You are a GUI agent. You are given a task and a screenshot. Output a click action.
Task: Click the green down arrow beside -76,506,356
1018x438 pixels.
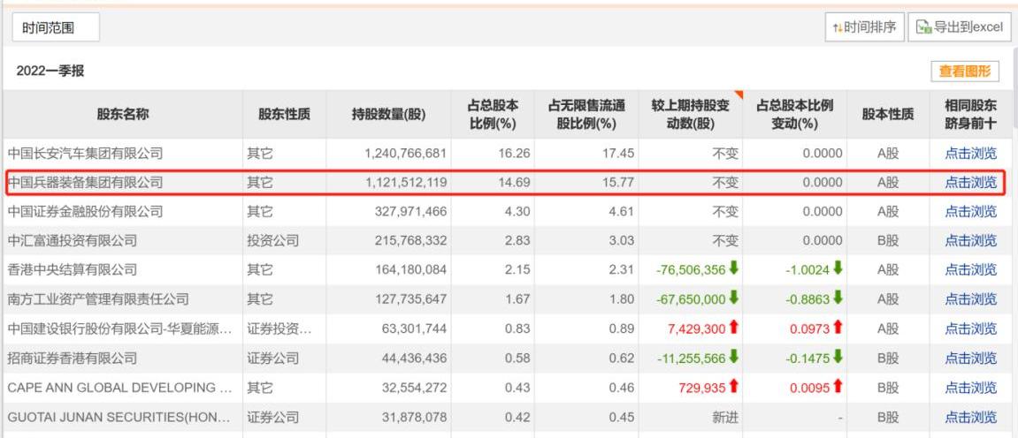(x=733, y=268)
